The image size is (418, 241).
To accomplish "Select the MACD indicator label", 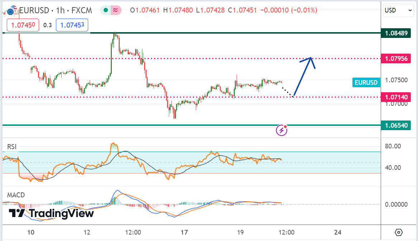I will [16, 195].
